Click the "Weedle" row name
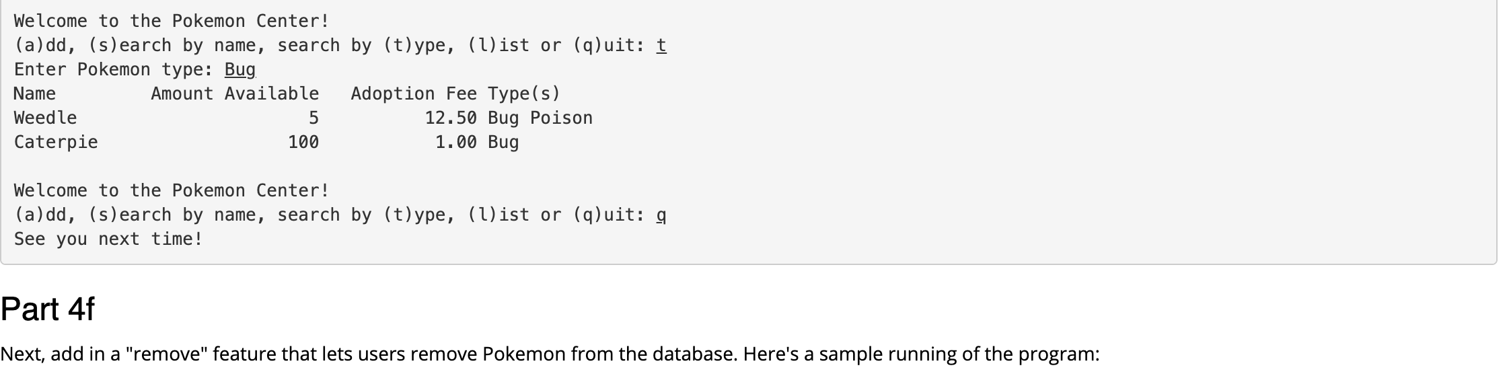Viewport: 1507px width, 374px height. point(46,118)
